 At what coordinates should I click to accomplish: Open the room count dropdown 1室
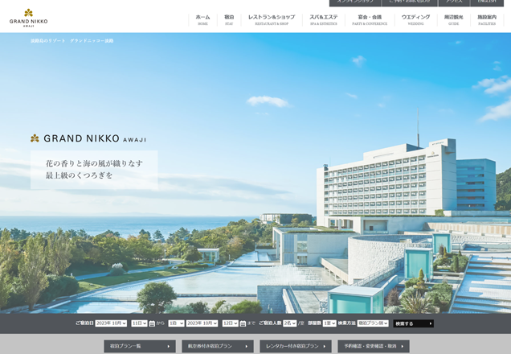coord(329,323)
